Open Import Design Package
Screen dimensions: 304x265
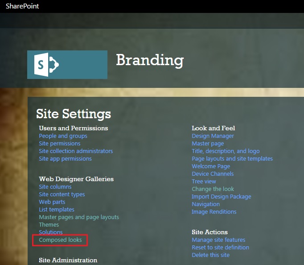pyautogui.click(x=222, y=196)
